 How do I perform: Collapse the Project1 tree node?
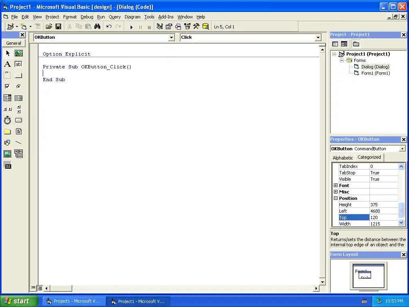click(334, 54)
